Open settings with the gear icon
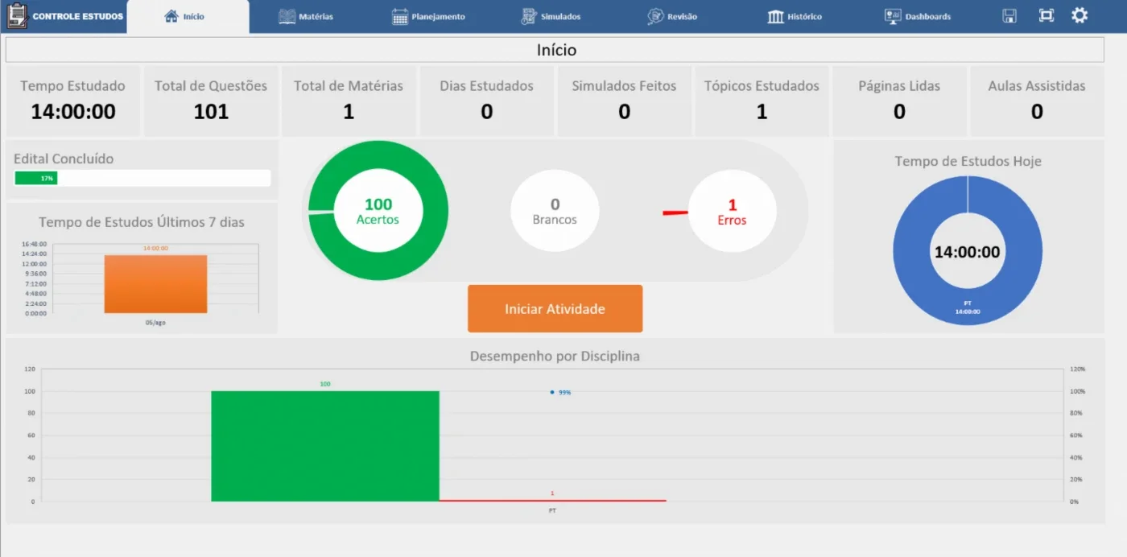 [x=1080, y=15]
